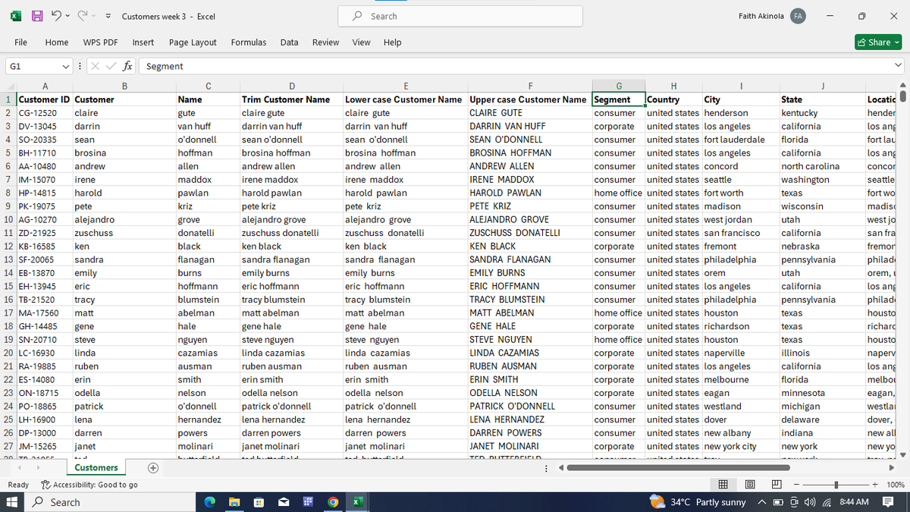
Task: Open Microsoft Edge from taskbar
Action: (210, 502)
